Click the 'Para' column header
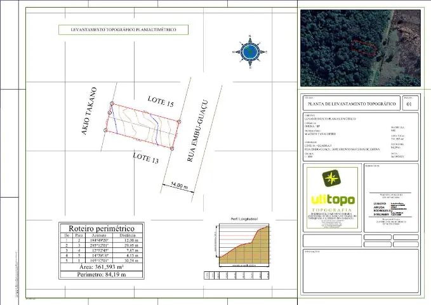431x305 pixels. [x=79, y=235]
